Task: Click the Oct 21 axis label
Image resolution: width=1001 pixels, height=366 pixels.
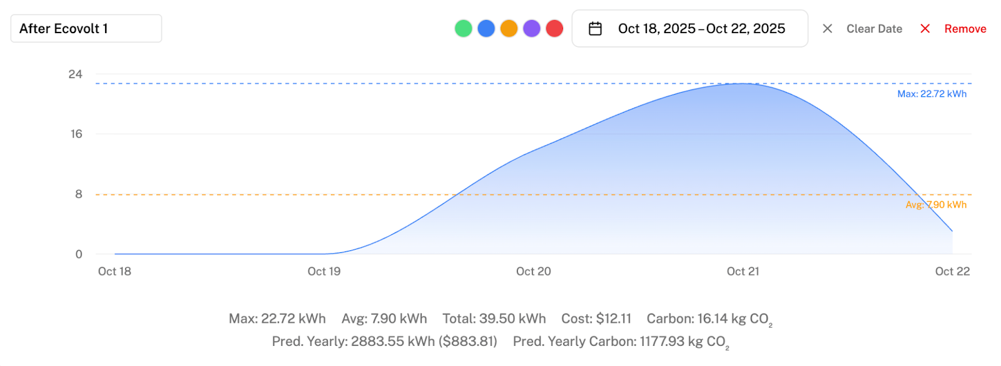Action: tap(743, 272)
